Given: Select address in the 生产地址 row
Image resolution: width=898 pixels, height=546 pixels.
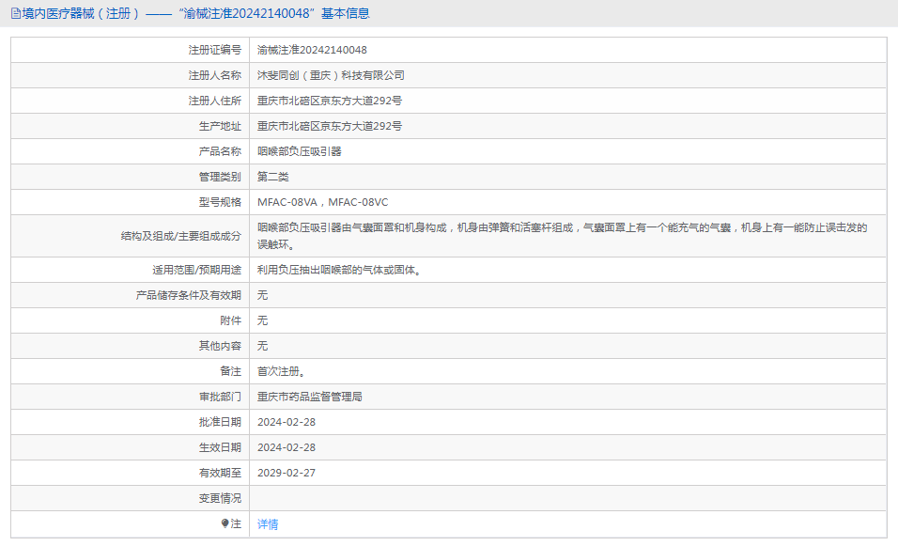Looking at the screenshot, I should (330, 126).
